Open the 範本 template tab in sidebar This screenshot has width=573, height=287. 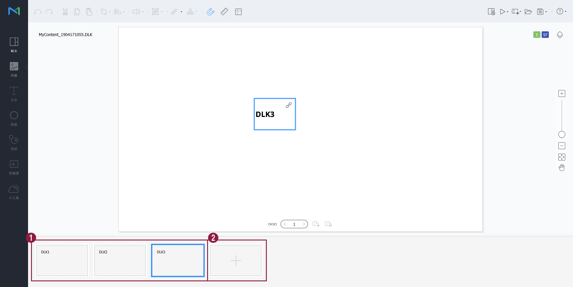pyautogui.click(x=14, y=45)
